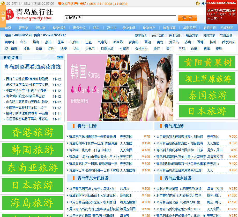Click the 海岛旅游 green banner

(x=32, y=203)
